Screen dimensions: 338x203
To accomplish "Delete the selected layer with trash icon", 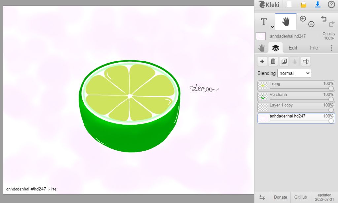I will [273, 61].
